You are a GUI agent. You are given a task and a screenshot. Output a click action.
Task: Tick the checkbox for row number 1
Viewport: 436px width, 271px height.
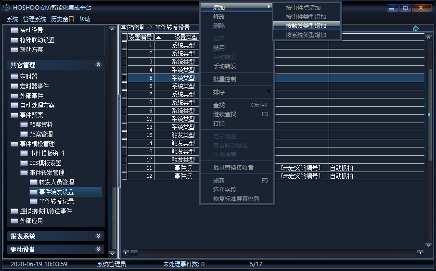click(x=124, y=45)
